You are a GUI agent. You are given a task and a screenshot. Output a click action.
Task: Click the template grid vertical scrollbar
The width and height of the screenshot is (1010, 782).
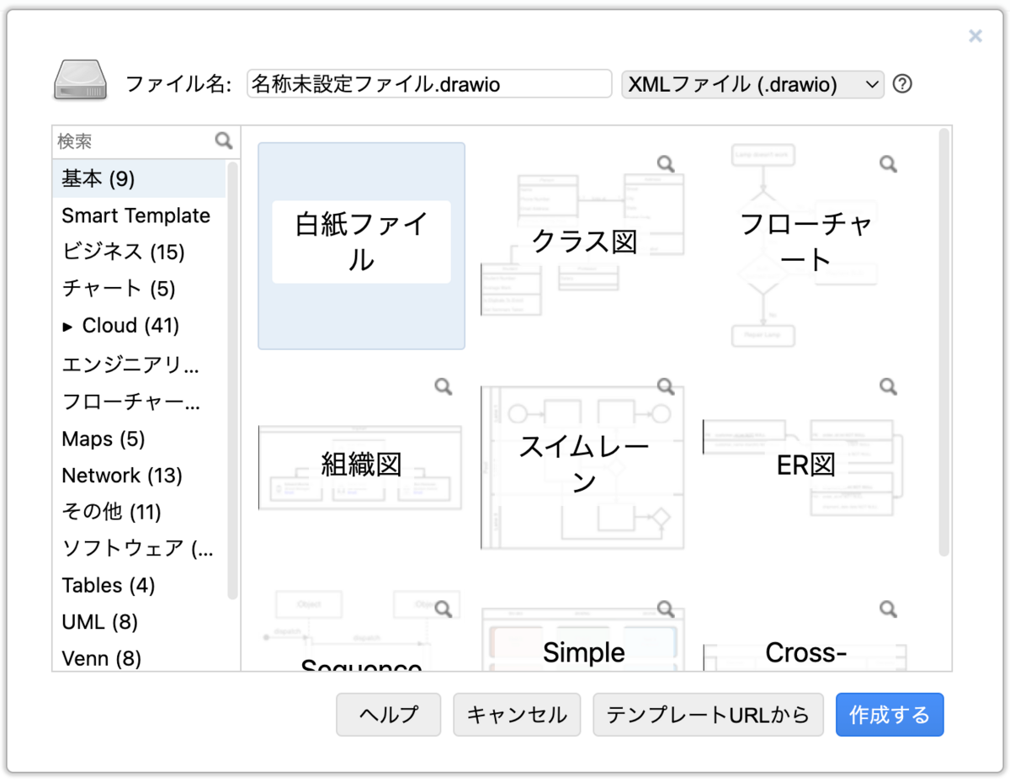coord(944,341)
